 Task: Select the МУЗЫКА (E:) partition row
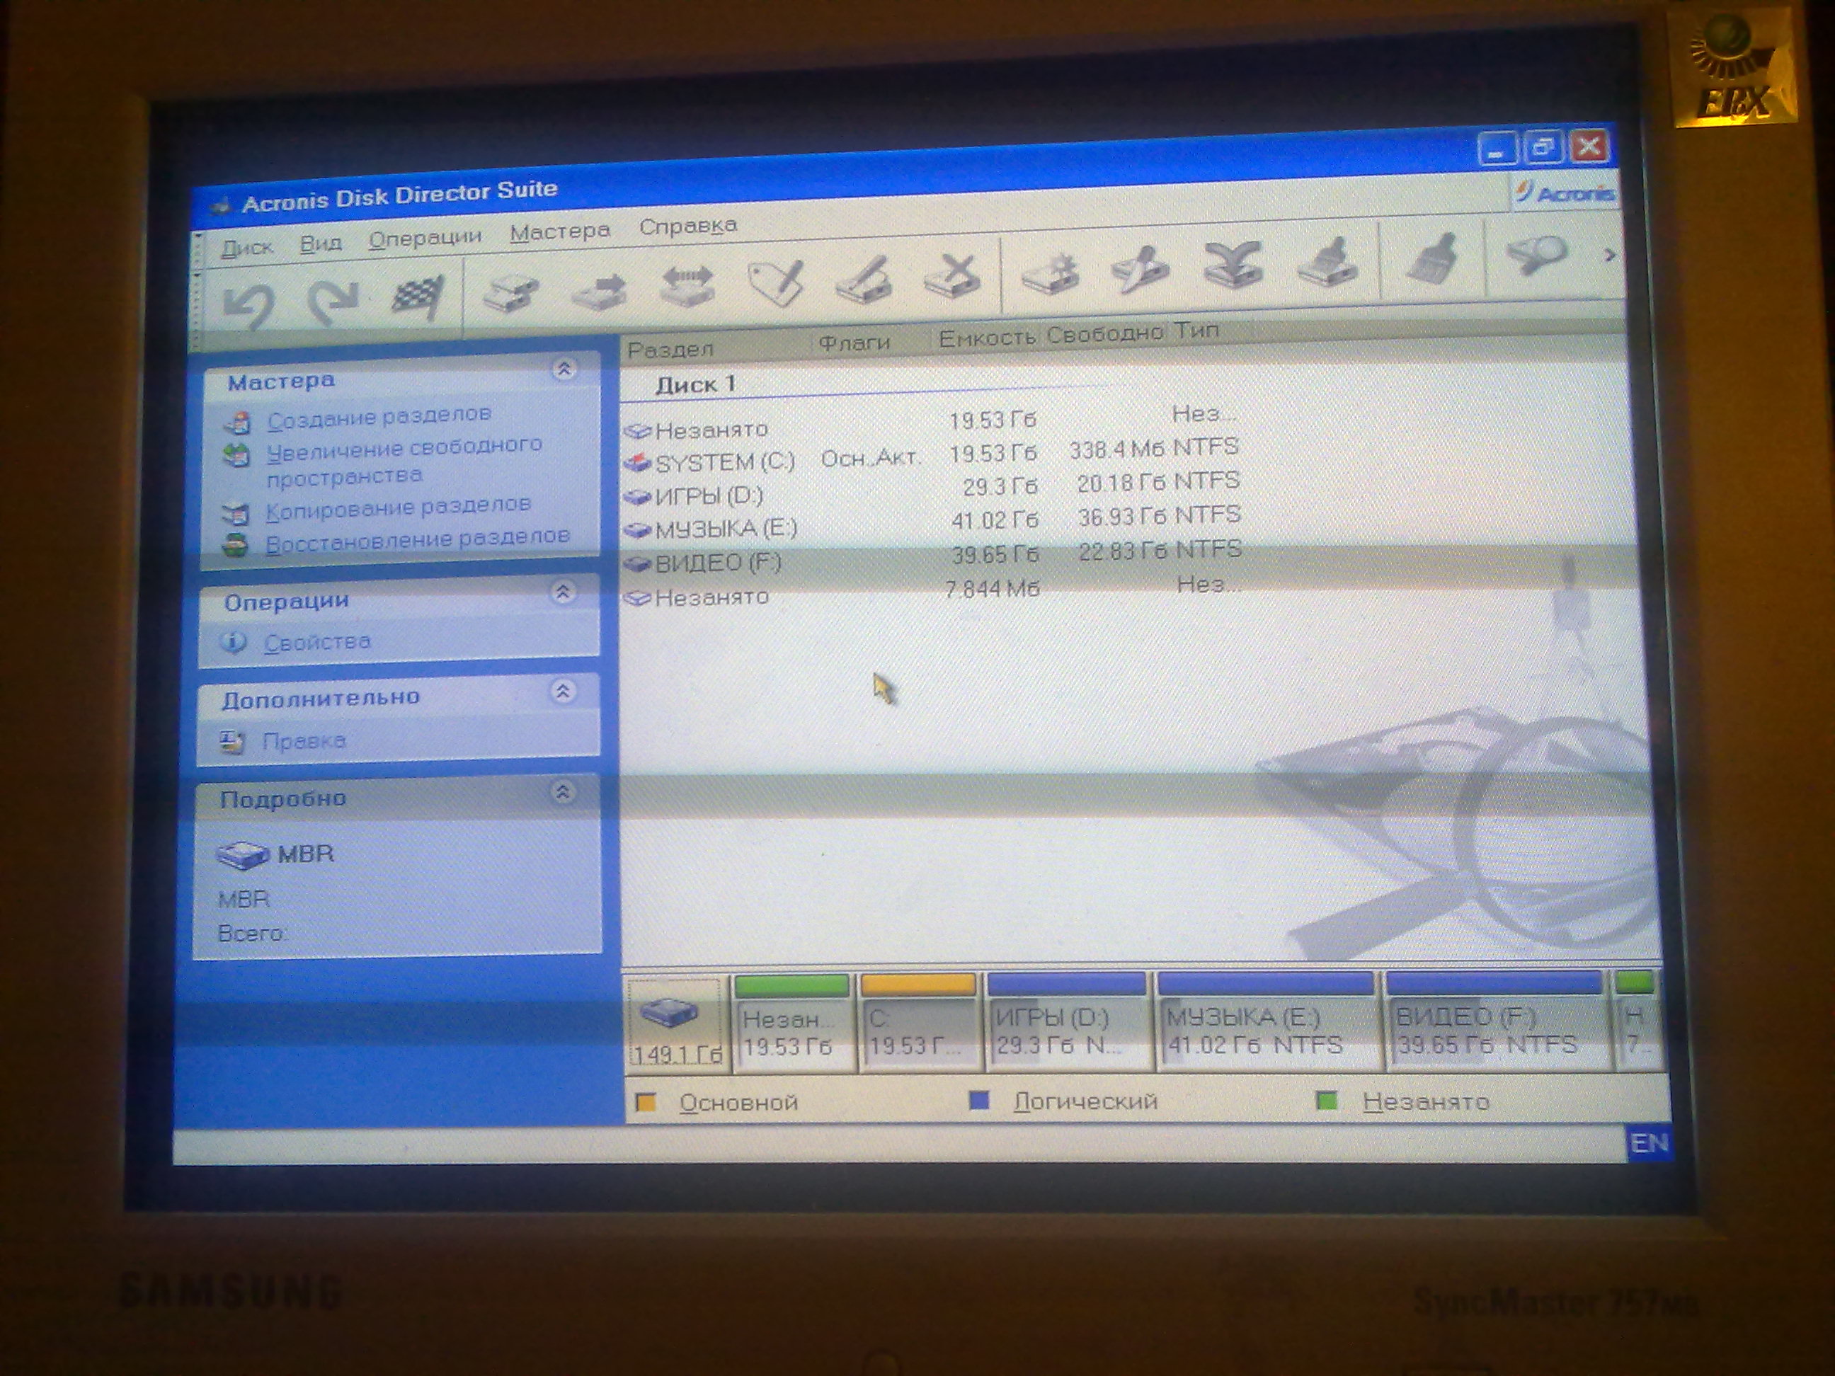pos(932,522)
